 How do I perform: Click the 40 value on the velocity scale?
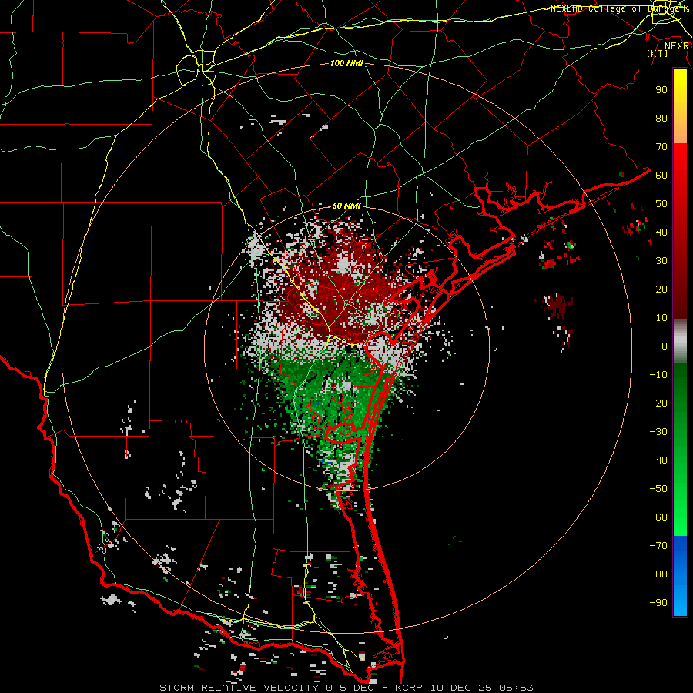[x=661, y=233]
